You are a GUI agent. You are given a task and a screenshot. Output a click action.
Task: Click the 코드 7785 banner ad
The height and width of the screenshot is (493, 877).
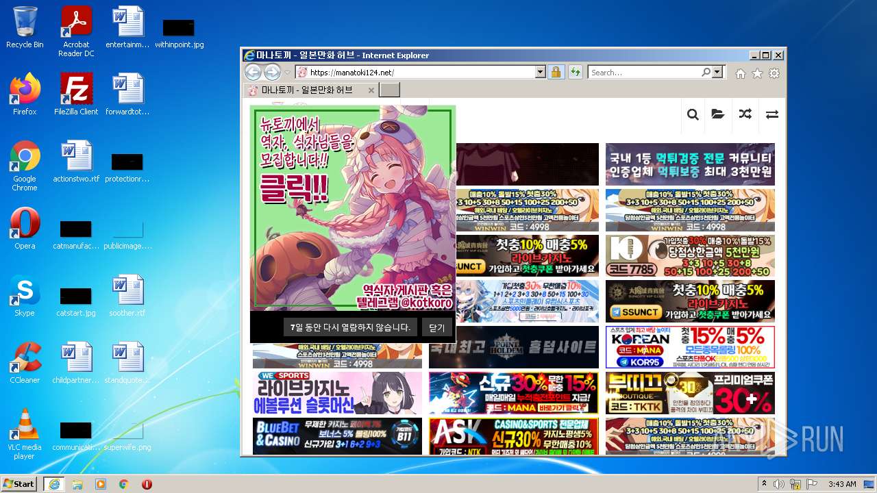pyautogui.click(x=690, y=256)
